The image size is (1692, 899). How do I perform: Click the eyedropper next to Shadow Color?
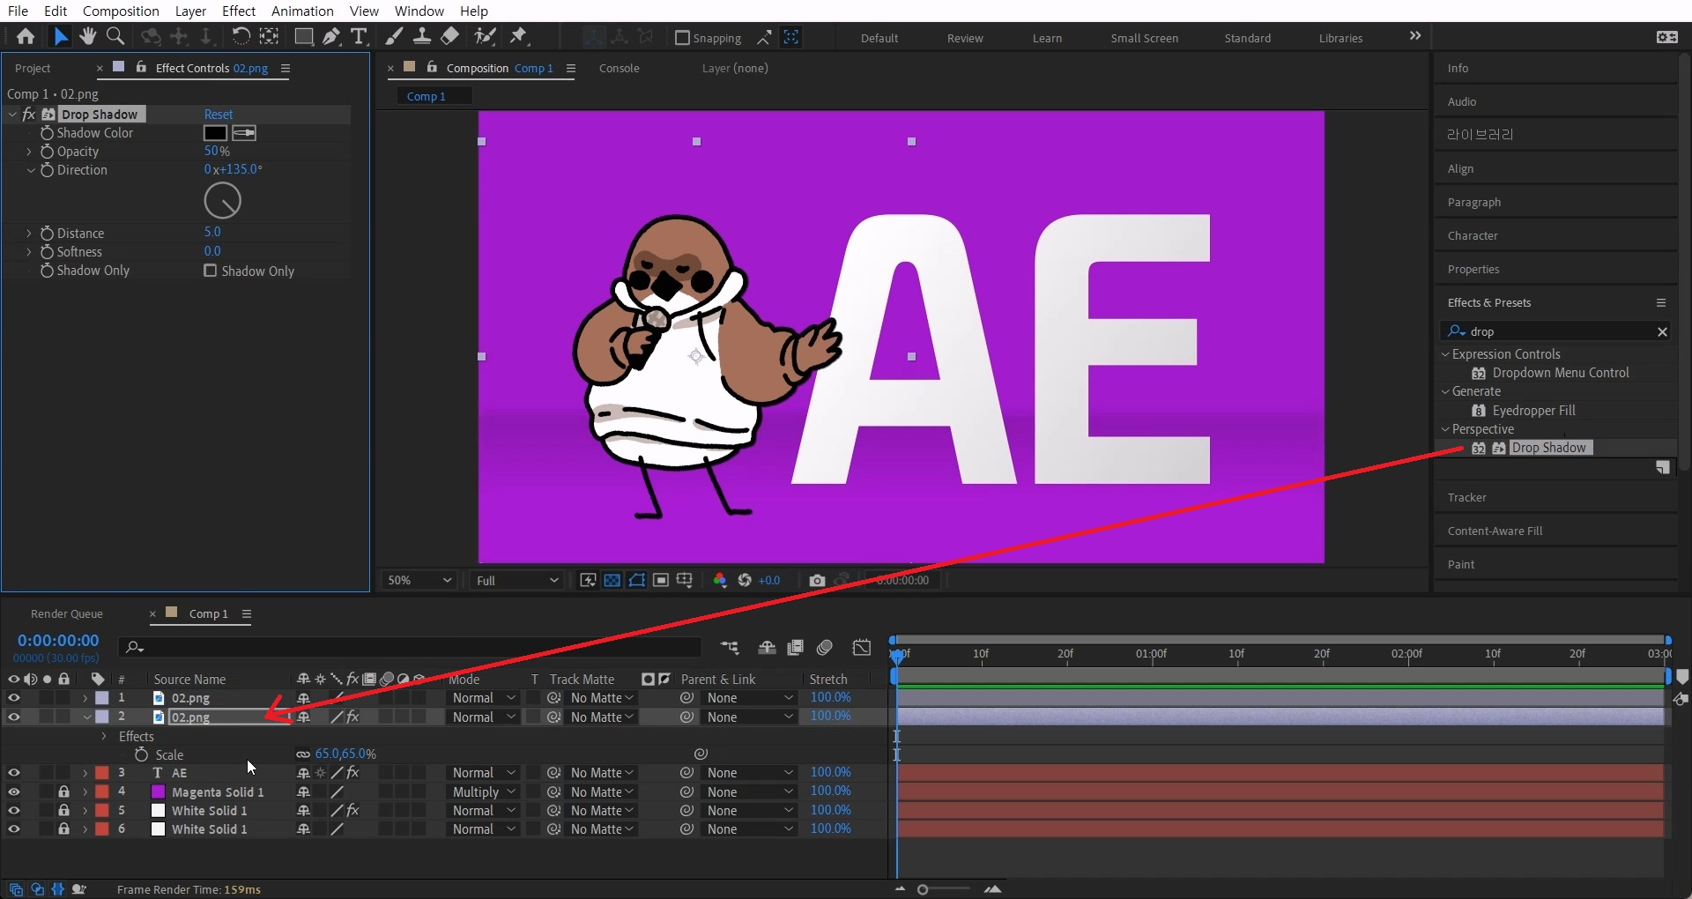point(244,133)
